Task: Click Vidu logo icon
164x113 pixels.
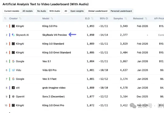Action: 13,70
